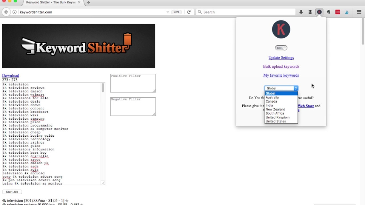
Task: Click '4k television deals' in keyword list
Action: 21,102
